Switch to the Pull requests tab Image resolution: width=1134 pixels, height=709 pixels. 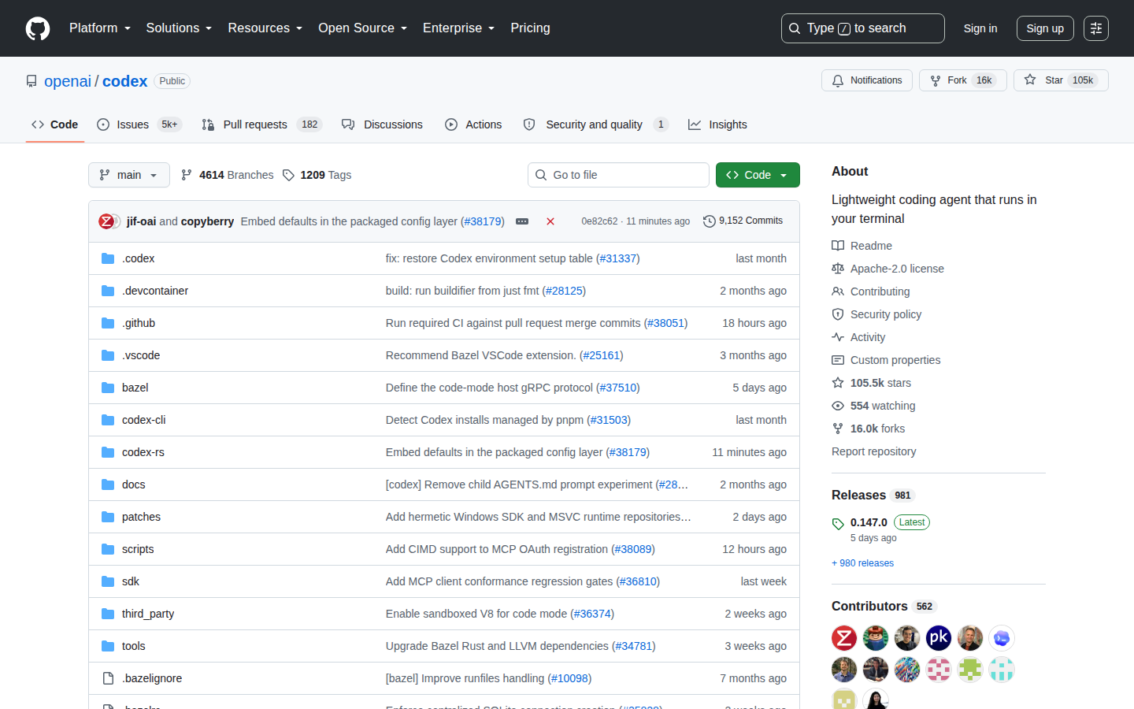[x=261, y=124]
